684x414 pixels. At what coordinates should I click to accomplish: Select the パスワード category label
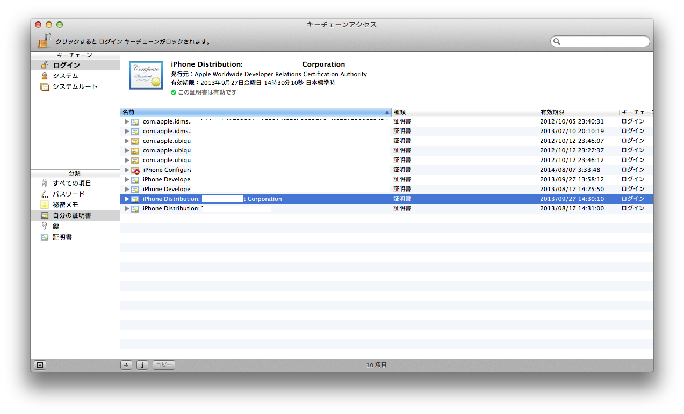tap(69, 194)
